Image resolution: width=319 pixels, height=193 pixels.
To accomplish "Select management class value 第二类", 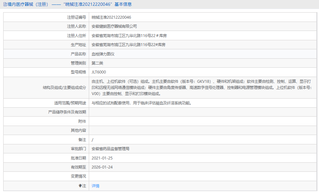I will tap(97, 63).
